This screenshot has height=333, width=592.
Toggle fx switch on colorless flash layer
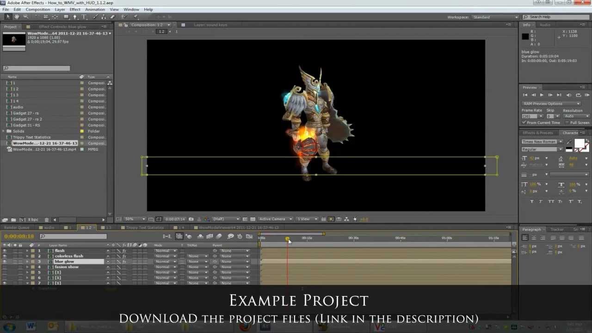(x=124, y=256)
